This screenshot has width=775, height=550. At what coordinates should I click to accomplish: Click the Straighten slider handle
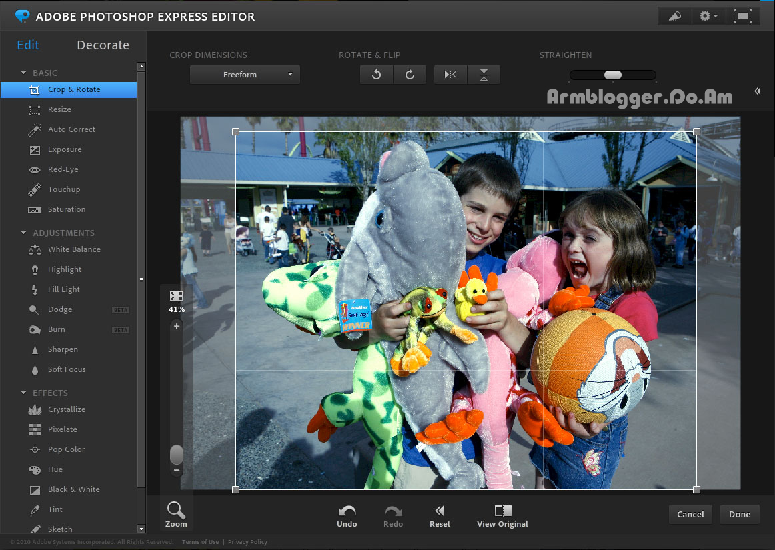613,75
